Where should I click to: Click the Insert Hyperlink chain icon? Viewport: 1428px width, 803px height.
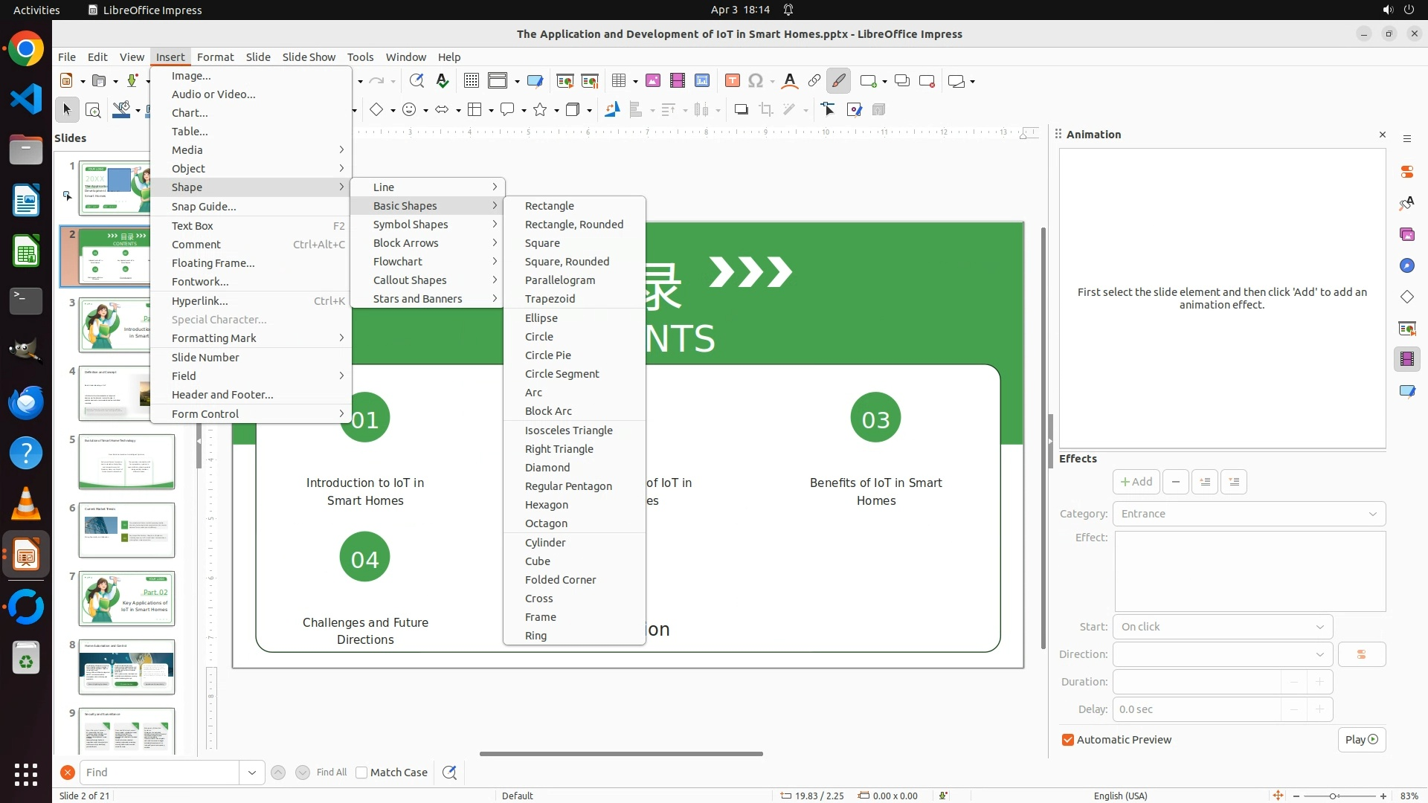(x=814, y=81)
